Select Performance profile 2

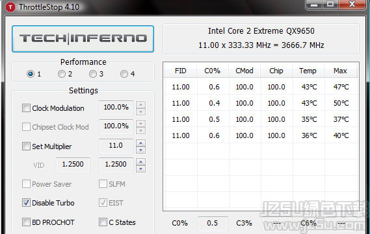tap(62, 74)
